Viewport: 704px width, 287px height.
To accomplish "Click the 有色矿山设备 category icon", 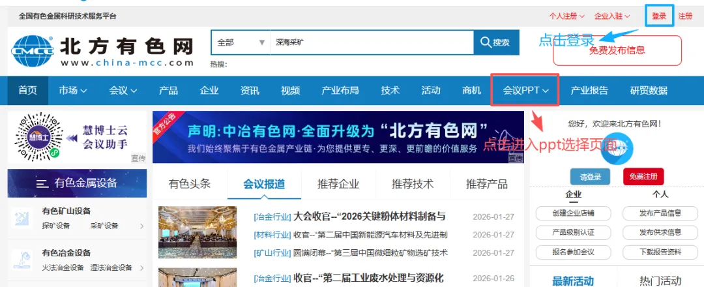I will [22, 218].
